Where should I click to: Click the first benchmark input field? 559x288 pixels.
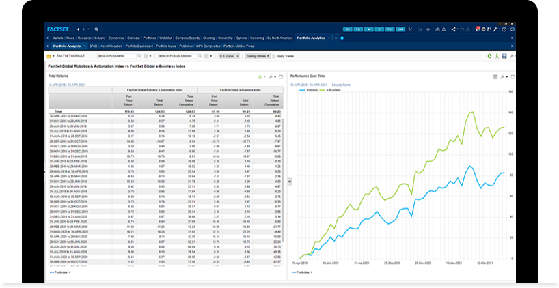coord(117,56)
